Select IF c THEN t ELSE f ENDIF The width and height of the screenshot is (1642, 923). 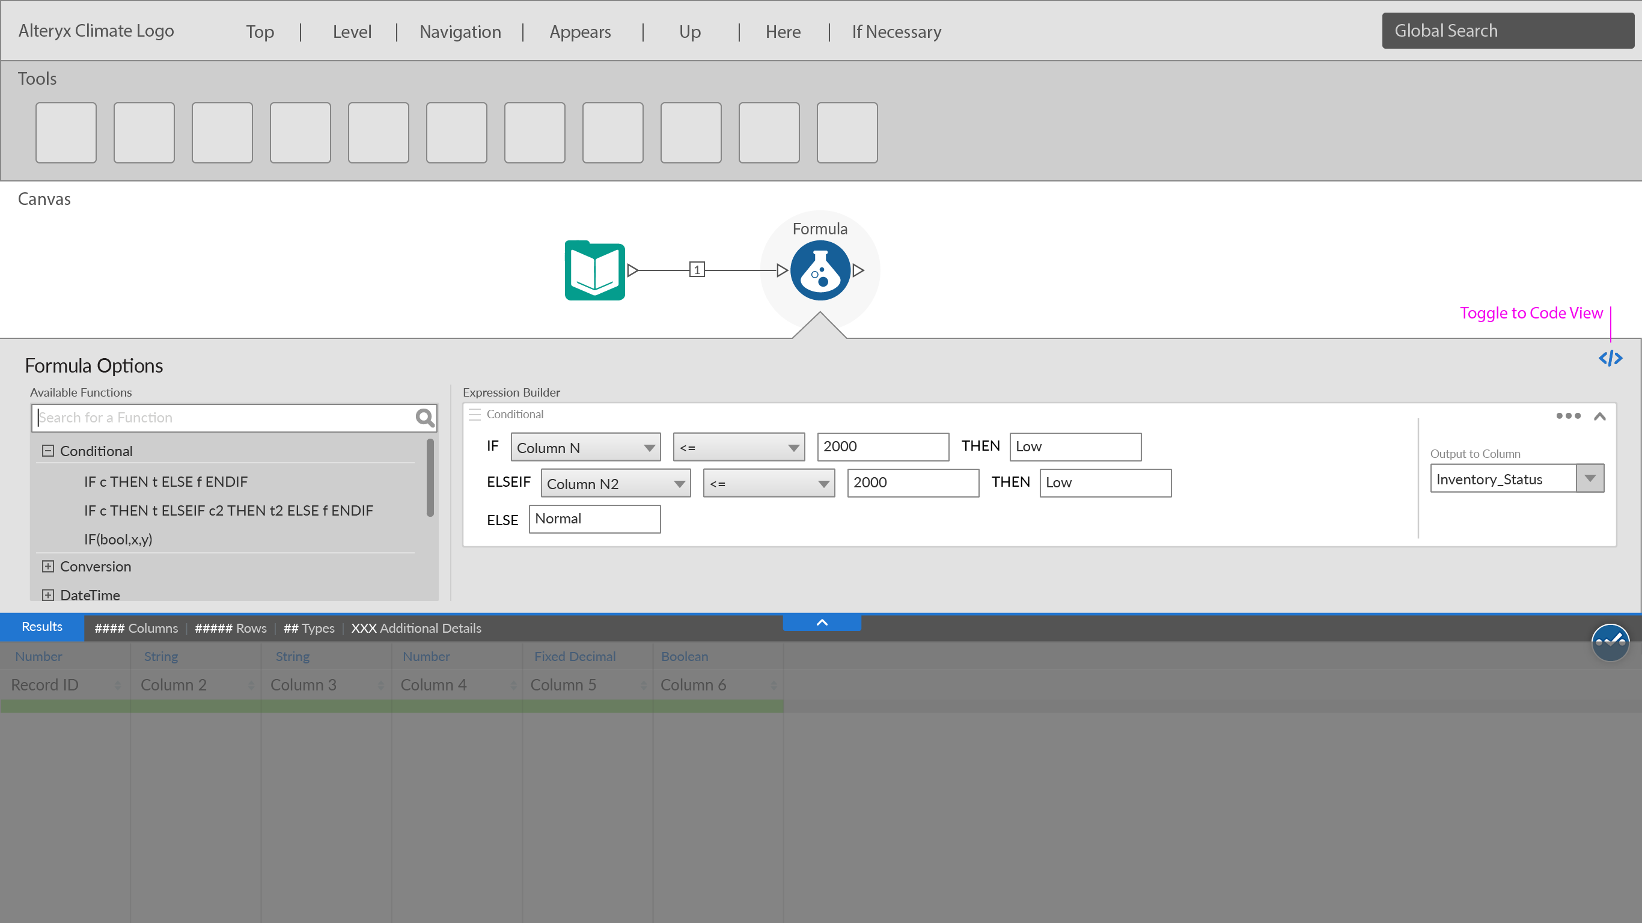coord(166,482)
